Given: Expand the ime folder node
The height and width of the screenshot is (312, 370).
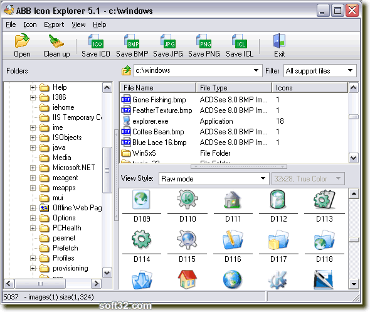Looking at the screenshot, I should pos(33,128).
